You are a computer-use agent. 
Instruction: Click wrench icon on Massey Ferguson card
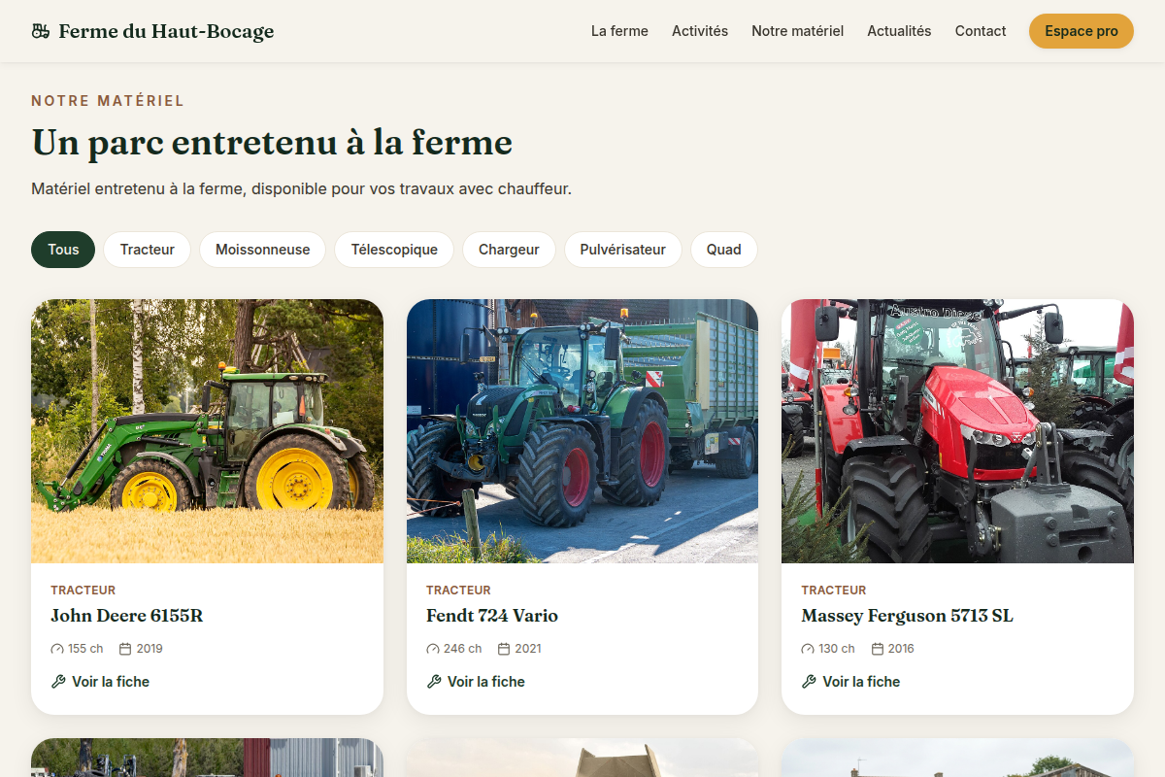[x=809, y=682]
